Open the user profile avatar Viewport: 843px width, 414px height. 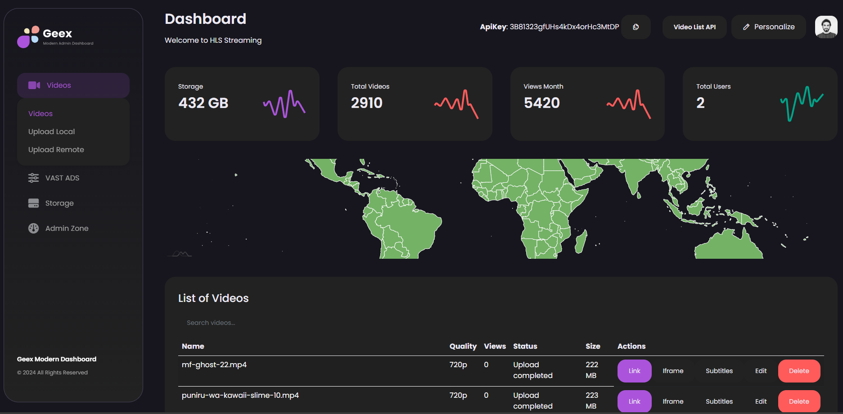click(826, 27)
